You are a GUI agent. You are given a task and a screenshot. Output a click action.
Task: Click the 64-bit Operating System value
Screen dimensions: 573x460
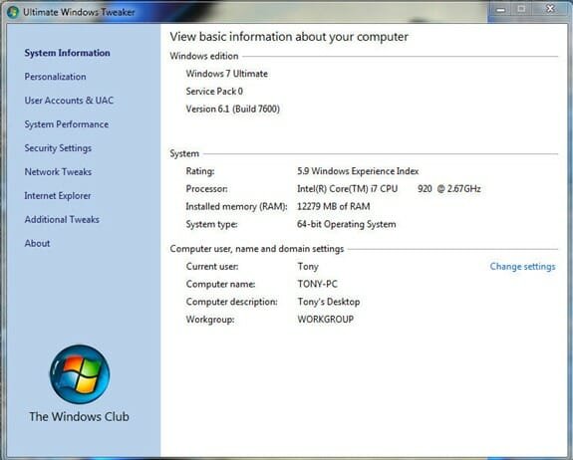(347, 224)
